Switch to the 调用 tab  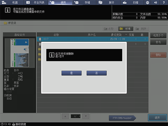click(60, 2)
